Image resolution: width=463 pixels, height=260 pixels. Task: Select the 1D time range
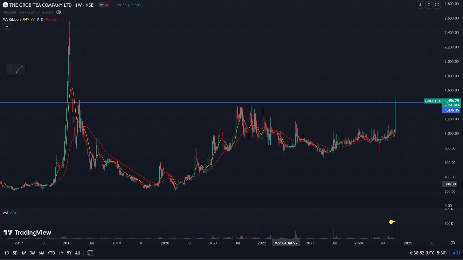(x=6, y=253)
